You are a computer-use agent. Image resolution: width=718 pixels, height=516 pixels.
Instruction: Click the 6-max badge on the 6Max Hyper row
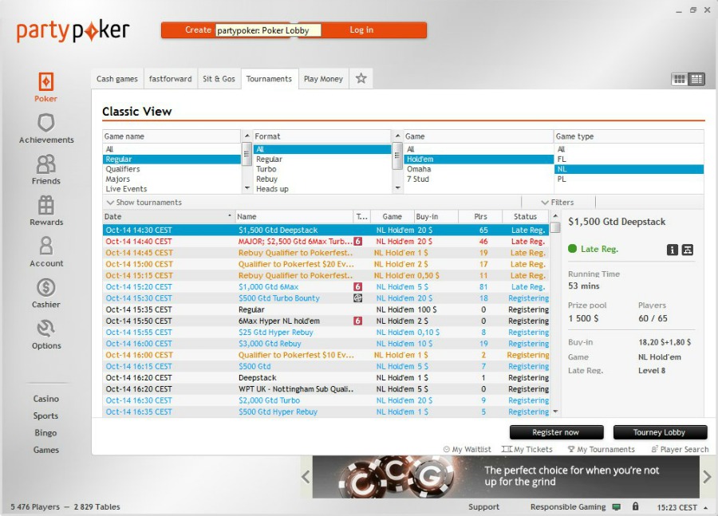coord(357,321)
